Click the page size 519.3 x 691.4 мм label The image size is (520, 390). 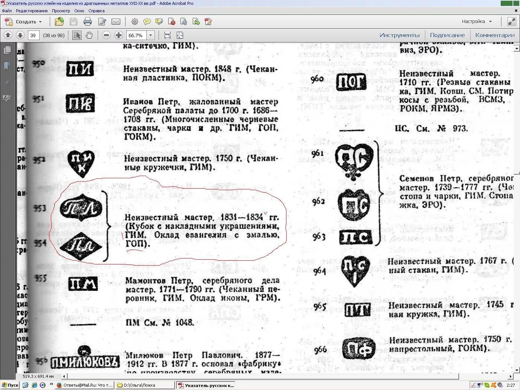tap(38, 376)
